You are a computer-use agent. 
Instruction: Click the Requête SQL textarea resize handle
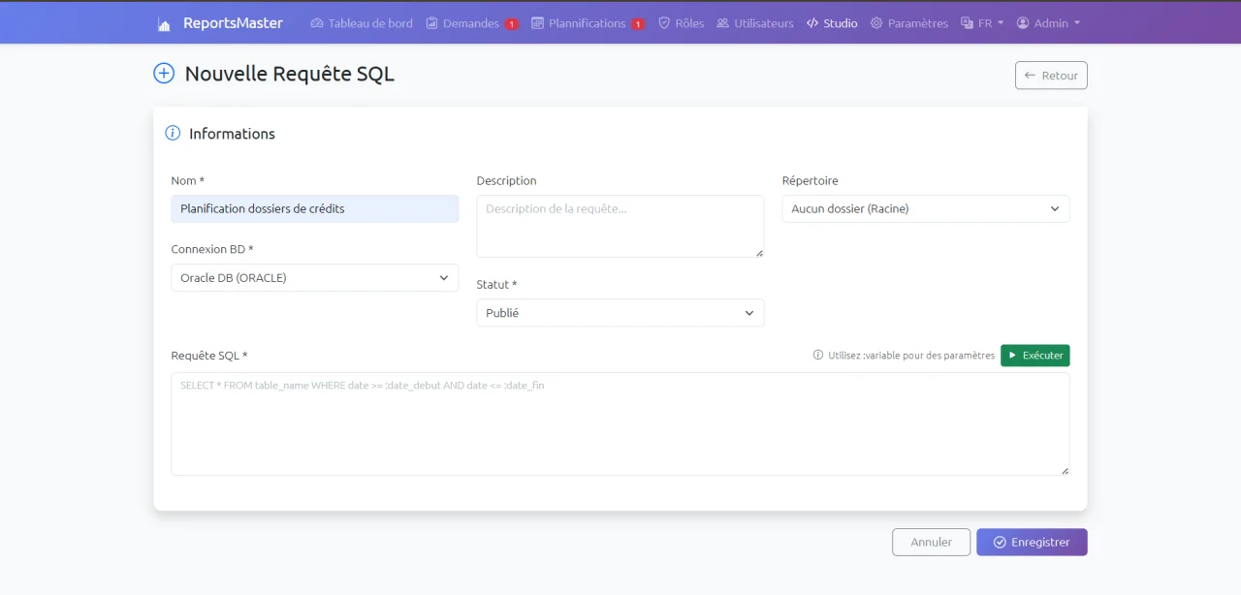pyautogui.click(x=1065, y=471)
